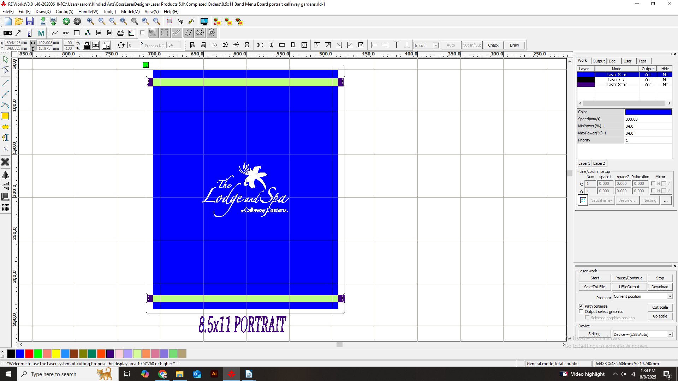This screenshot has width=678, height=381.
Task: Click the Go scale button
Action: [660, 316]
